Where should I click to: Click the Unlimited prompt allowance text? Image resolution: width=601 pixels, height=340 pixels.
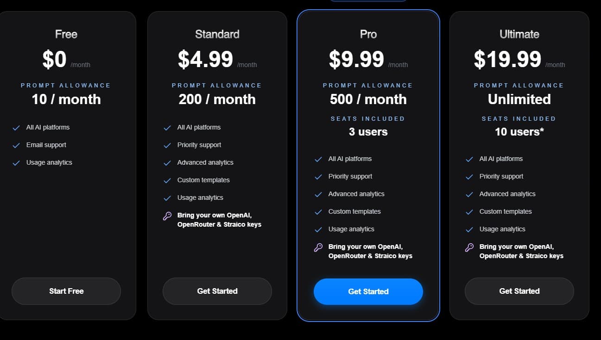click(519, 99)
